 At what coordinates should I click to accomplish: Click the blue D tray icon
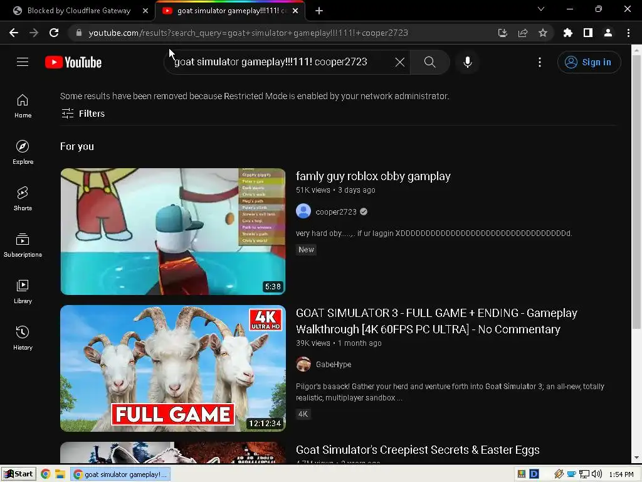pos(534,474)
